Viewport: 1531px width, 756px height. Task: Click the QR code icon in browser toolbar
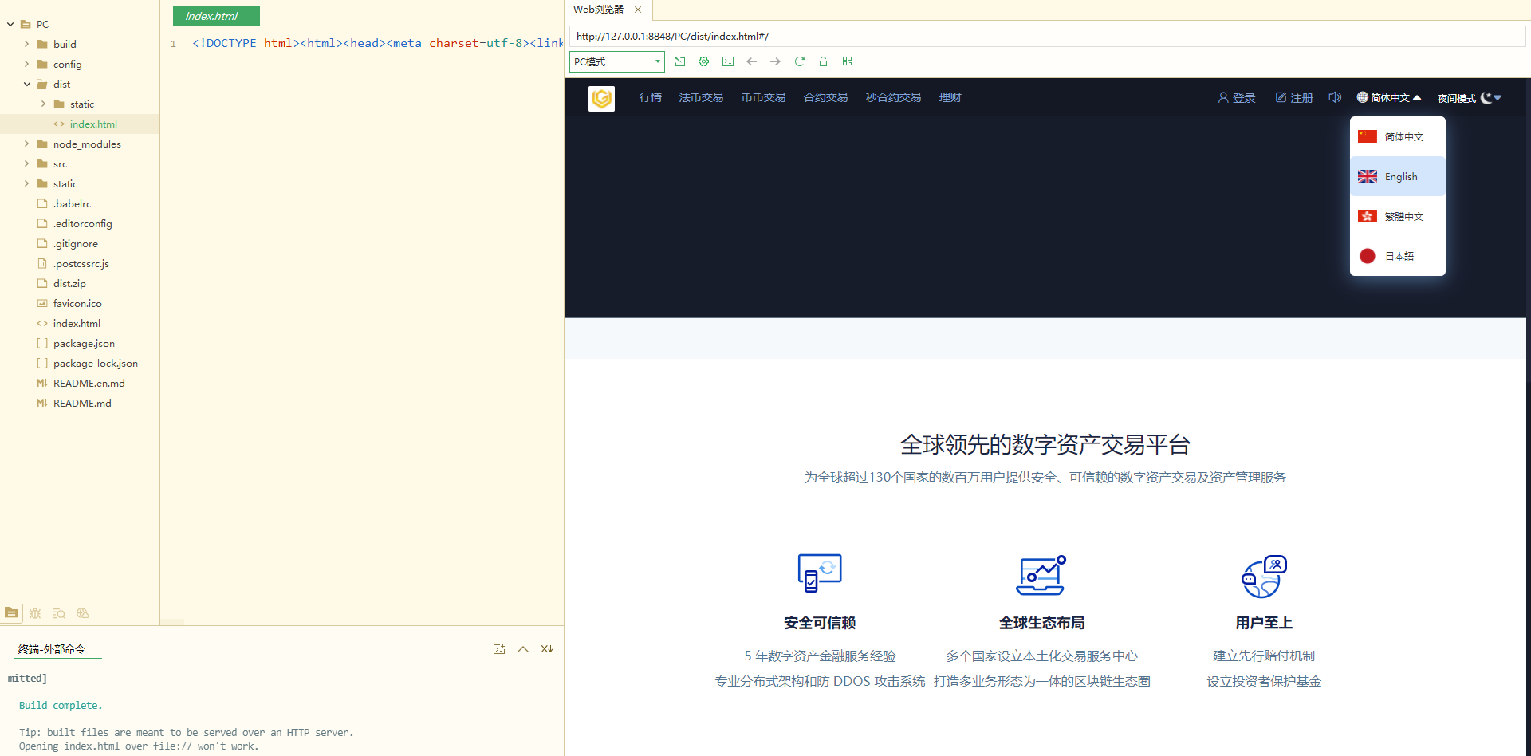click(x=847, y=61)
